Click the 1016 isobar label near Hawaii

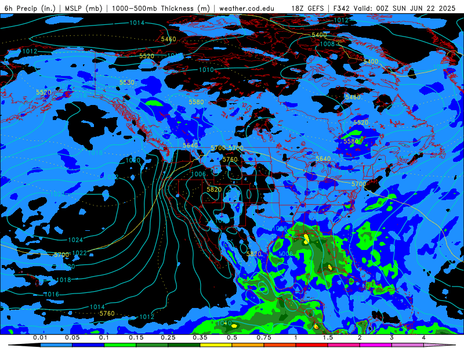click(x=52, y=295)
